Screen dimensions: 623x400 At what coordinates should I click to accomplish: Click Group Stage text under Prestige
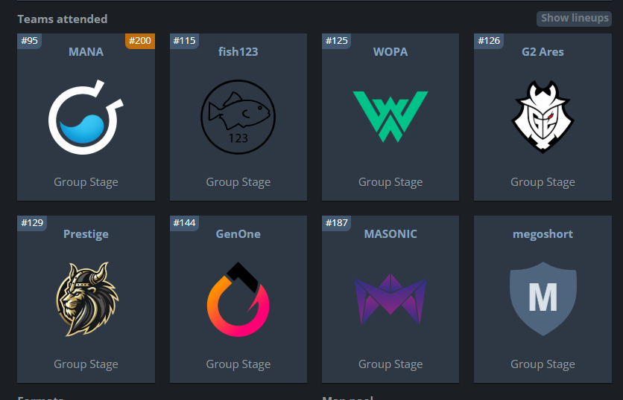(x=86, y=364)
